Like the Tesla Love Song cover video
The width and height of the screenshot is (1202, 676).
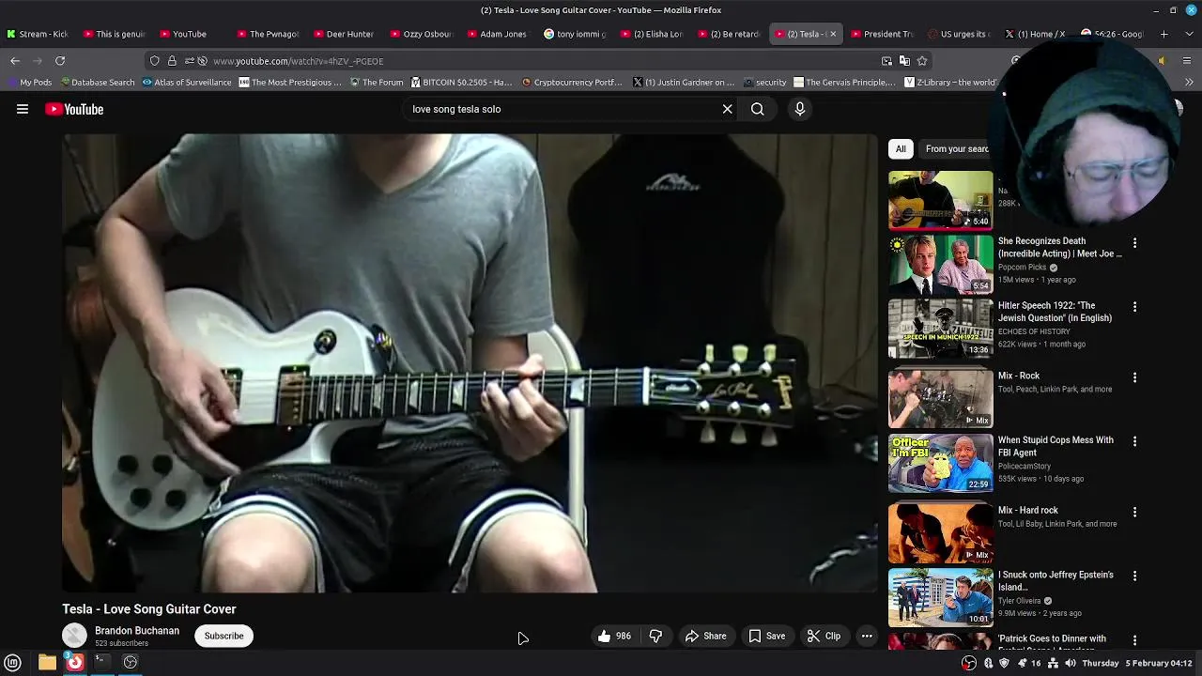pyautogui.click(x=614, y=636)
